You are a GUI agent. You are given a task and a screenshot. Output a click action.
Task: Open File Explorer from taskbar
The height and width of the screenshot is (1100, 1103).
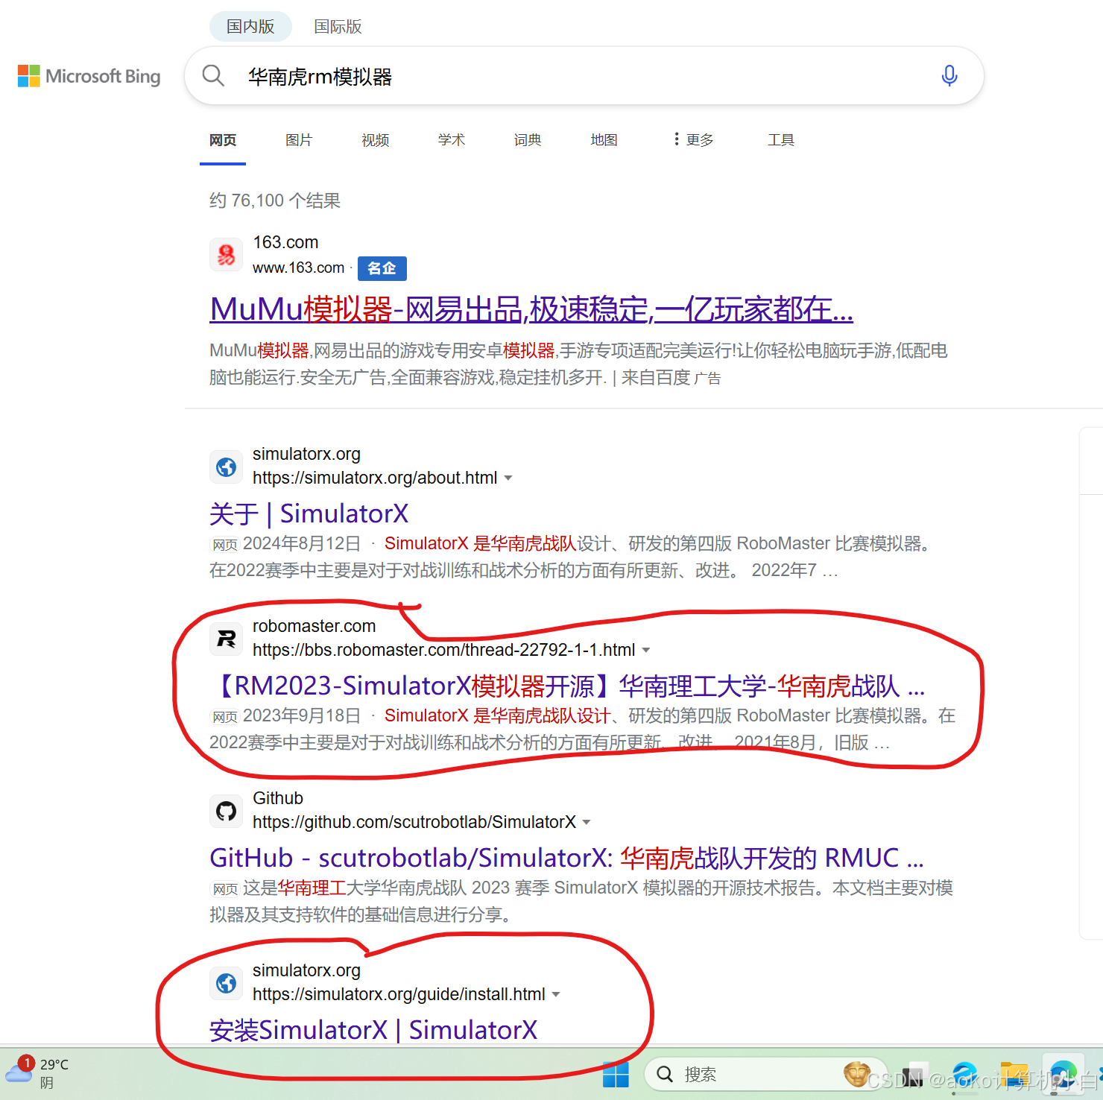[x=1014, y=1075]
